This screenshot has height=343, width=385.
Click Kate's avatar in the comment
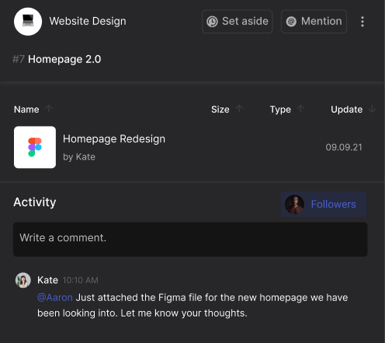point(23,280)
